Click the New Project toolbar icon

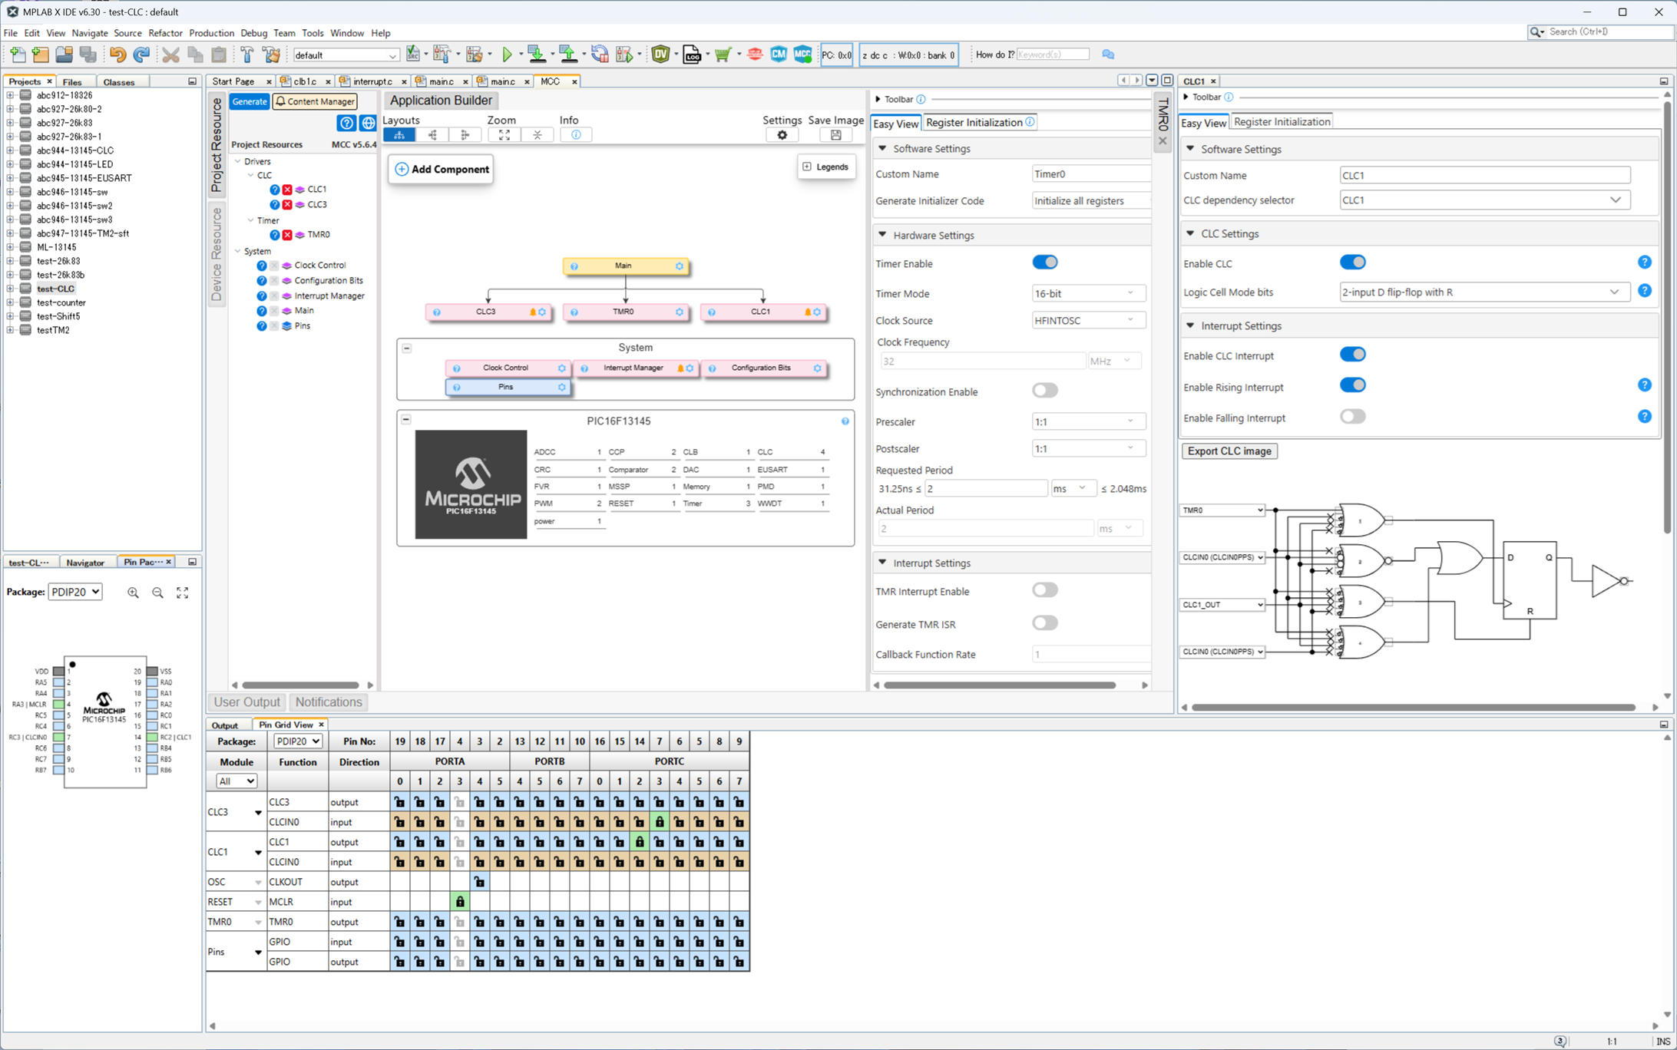41,54
